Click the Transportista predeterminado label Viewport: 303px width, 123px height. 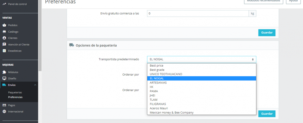click(x=119, y=59)
